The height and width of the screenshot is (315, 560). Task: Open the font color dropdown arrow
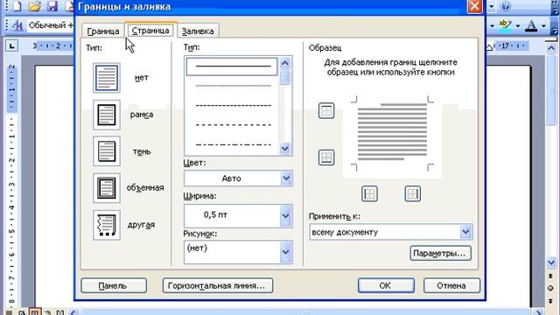tap(543, 25)
